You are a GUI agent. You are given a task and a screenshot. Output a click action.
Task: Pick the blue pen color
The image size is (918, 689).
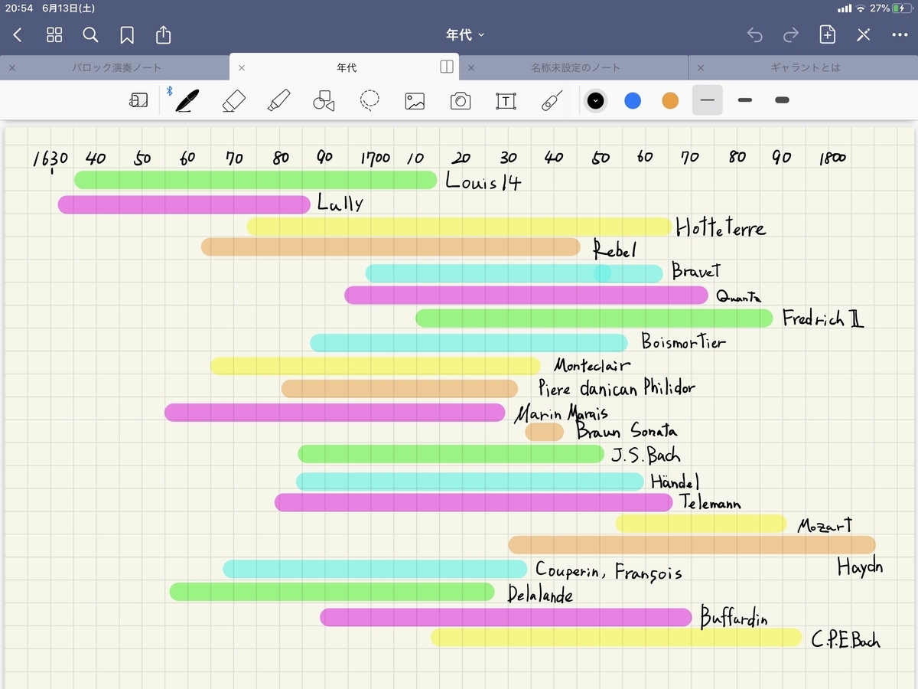[633, 100]
